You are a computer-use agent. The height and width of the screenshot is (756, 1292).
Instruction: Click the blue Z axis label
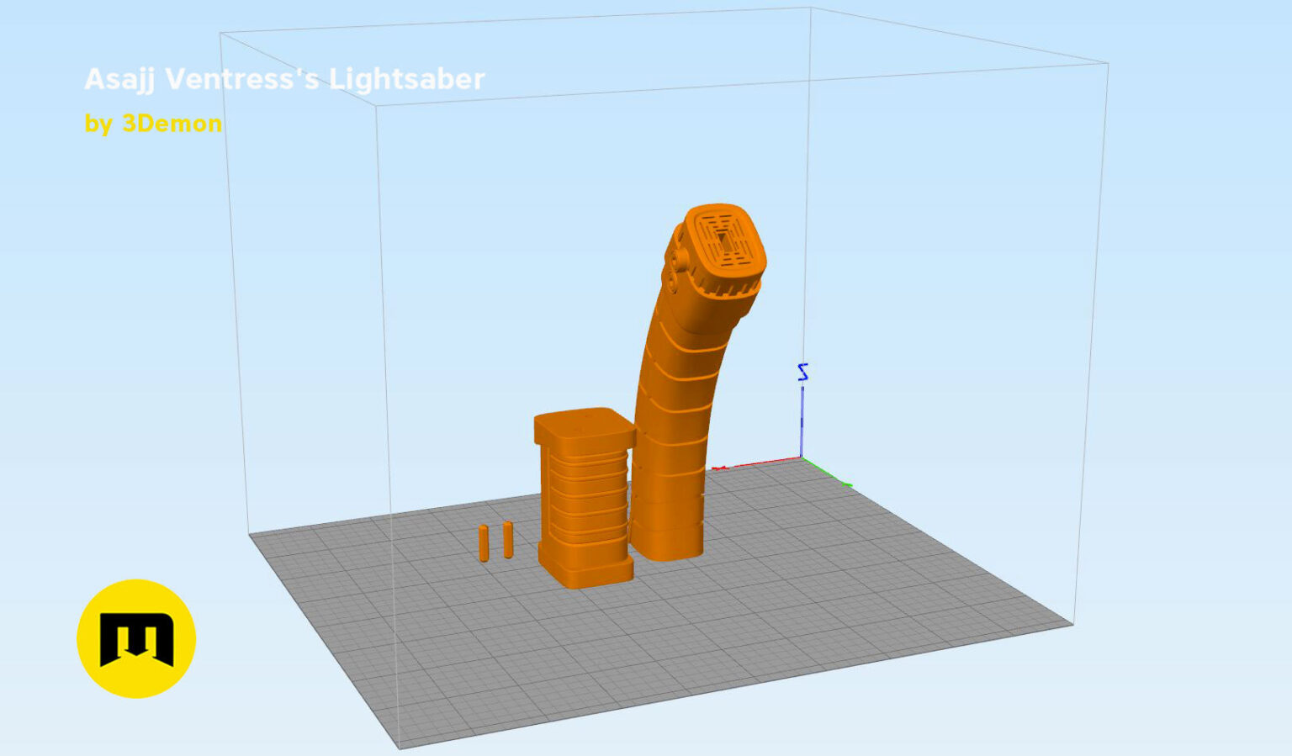pos(802,372)
